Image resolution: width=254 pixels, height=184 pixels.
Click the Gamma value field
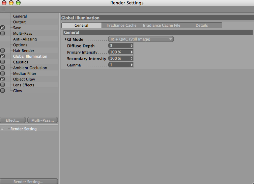coord(119,65)
